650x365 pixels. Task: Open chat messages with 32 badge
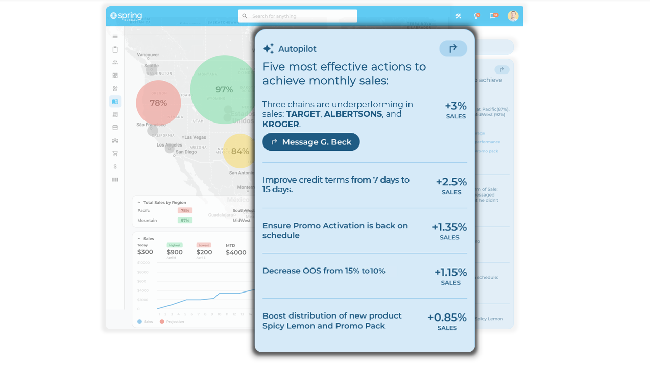click(493, 16)
